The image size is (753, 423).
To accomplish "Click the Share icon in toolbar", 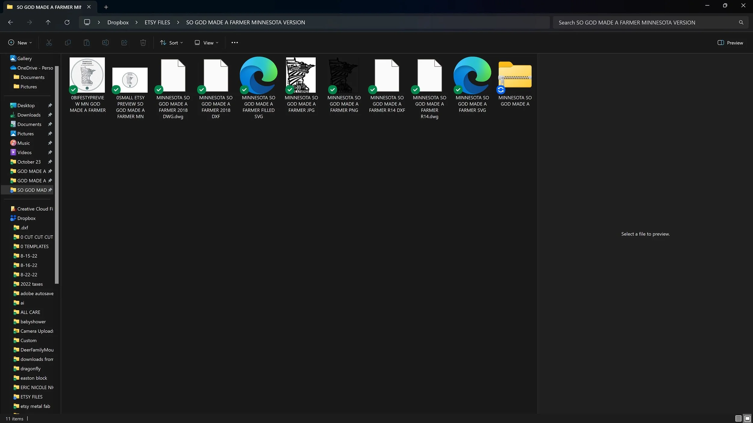I will [x=124, y=43].
